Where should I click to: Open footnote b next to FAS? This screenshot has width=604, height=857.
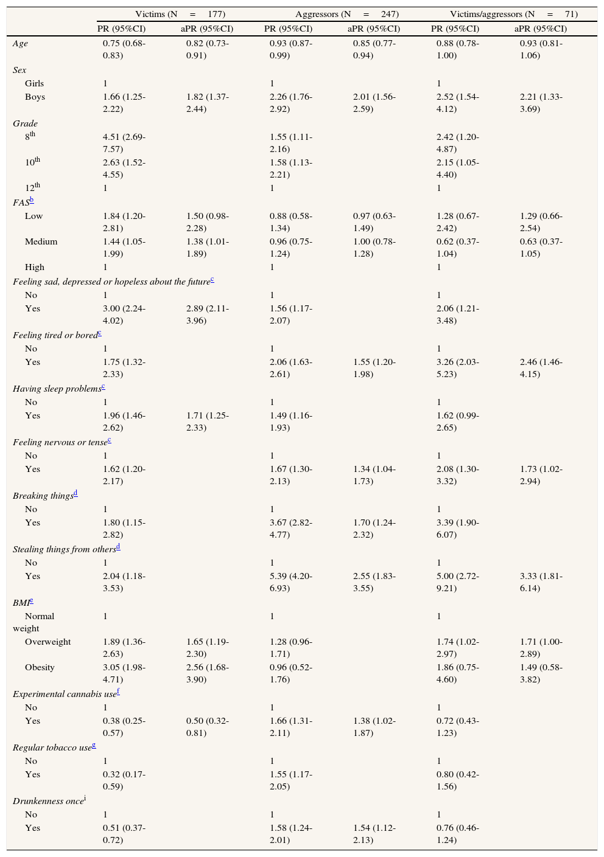[32, 200]
